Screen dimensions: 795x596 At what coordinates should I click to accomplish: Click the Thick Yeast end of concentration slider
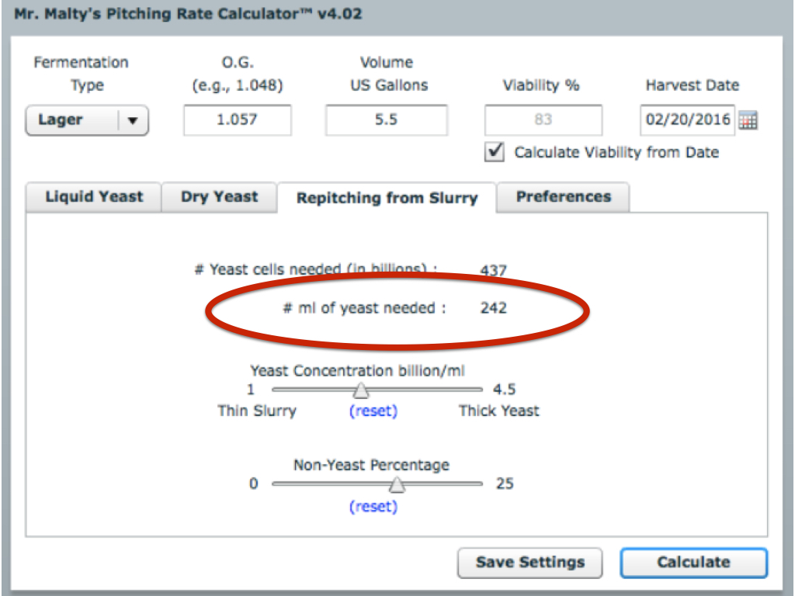(x=499, y=411)
